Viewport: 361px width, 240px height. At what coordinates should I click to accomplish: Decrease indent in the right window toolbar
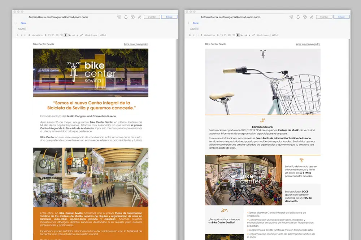point(242,35)
